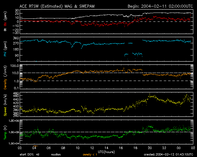Click the "90" tick on the Phi axis
Viewport: 197px width, 157px height.
pyautogui.click(x=17, y=55)
